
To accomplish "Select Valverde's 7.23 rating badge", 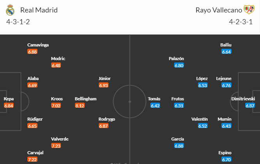I will coord(56,146).
